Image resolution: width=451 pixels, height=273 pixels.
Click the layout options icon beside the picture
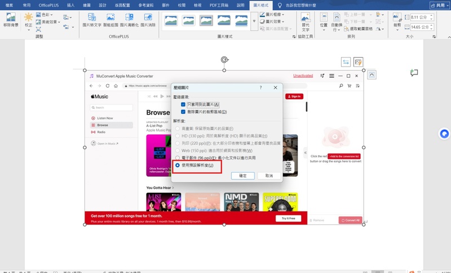[372, 75]
